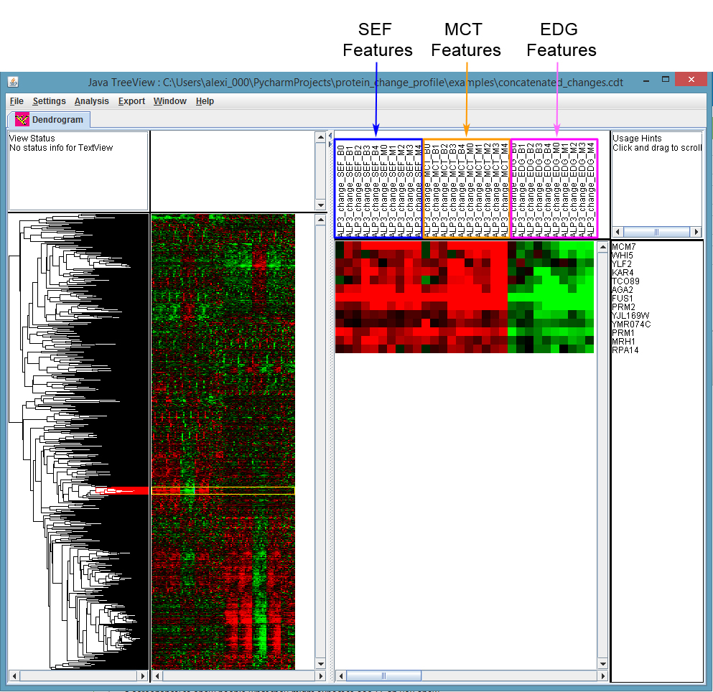This screenshot has width=713, height=692.
Task: Select the YMR074C gene label
Action: [632, 324]
